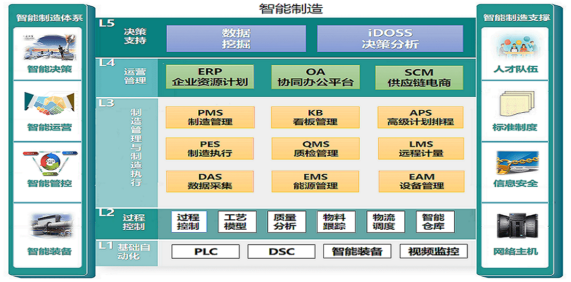Click the 信息安全 caption text
The height and width of the screenshot is (282, 571).
(x=515, y=183)
